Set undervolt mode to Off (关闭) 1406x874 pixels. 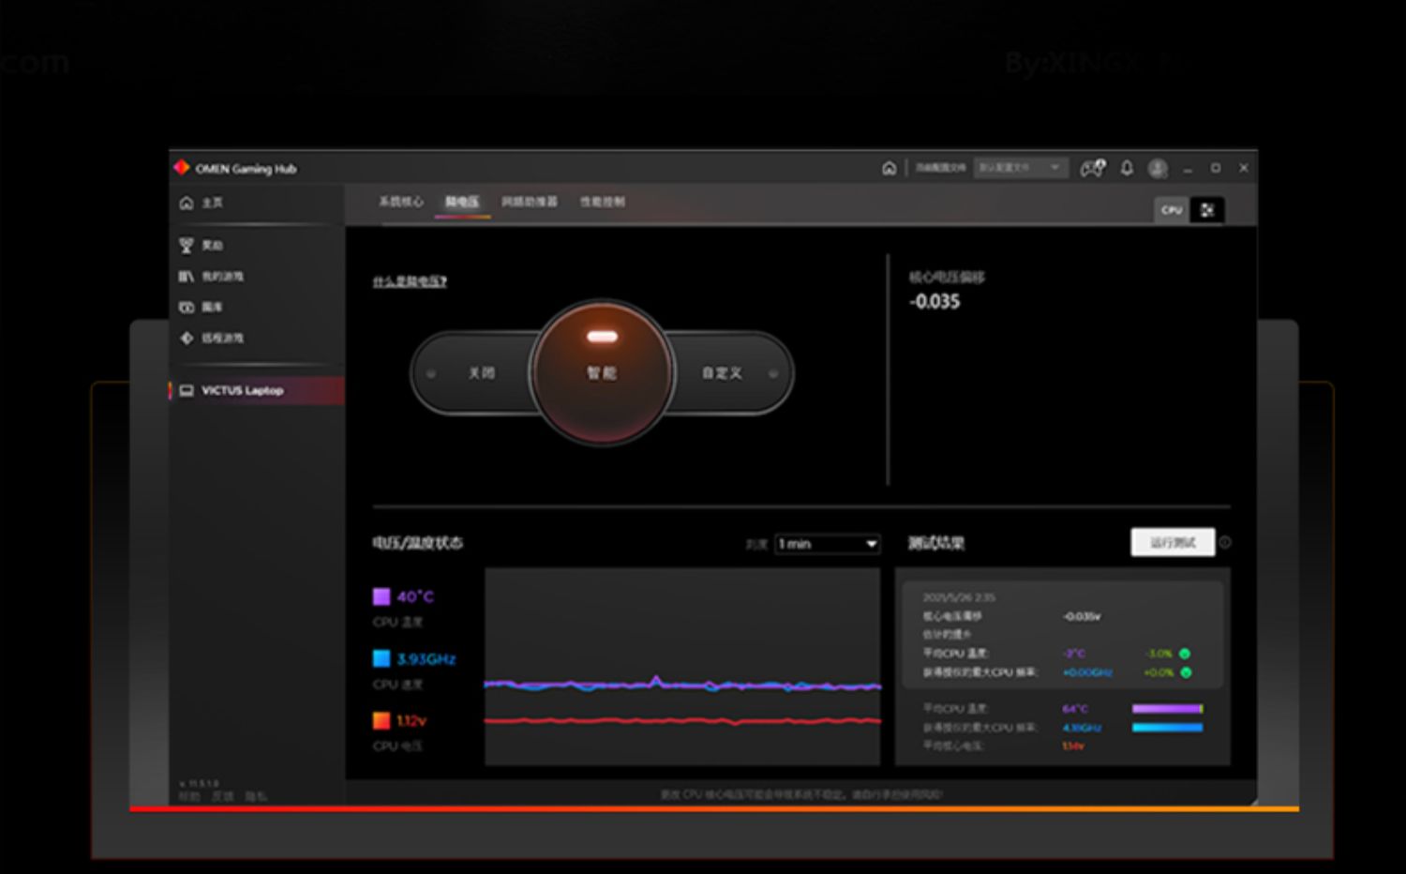coord(480,373)
